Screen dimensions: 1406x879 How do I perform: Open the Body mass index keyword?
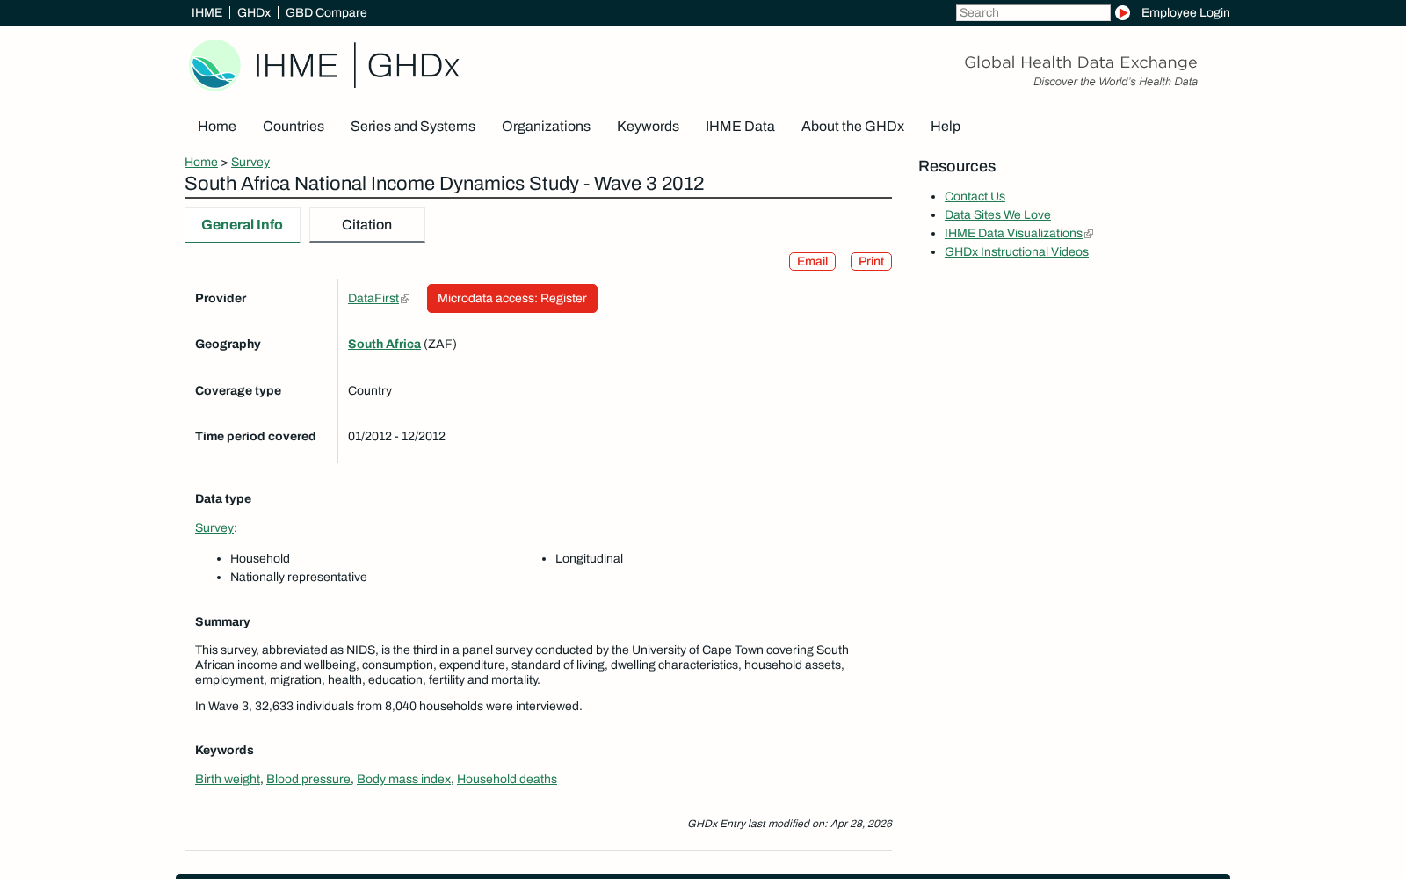coord(403,779)
